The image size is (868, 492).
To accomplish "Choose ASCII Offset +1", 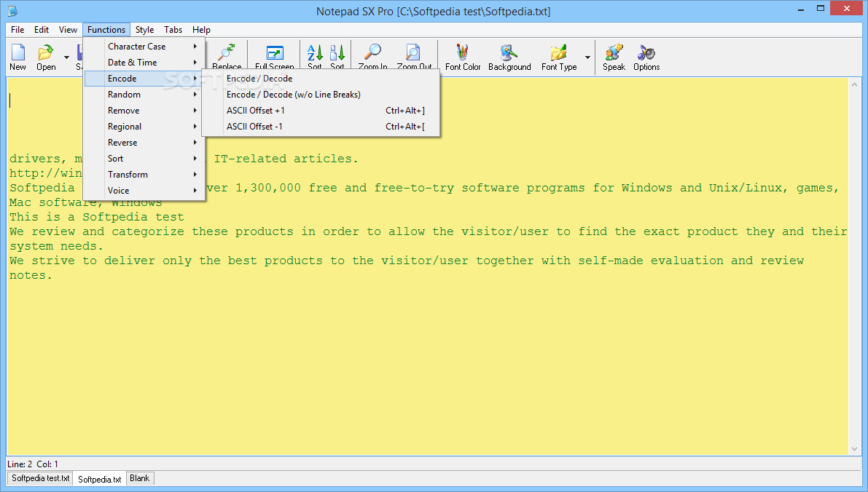I will (321, 111).
